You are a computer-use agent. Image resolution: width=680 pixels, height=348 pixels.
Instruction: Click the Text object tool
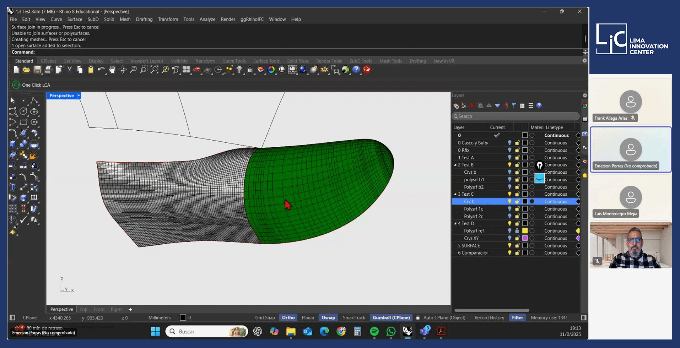click(x=13, y=187)
